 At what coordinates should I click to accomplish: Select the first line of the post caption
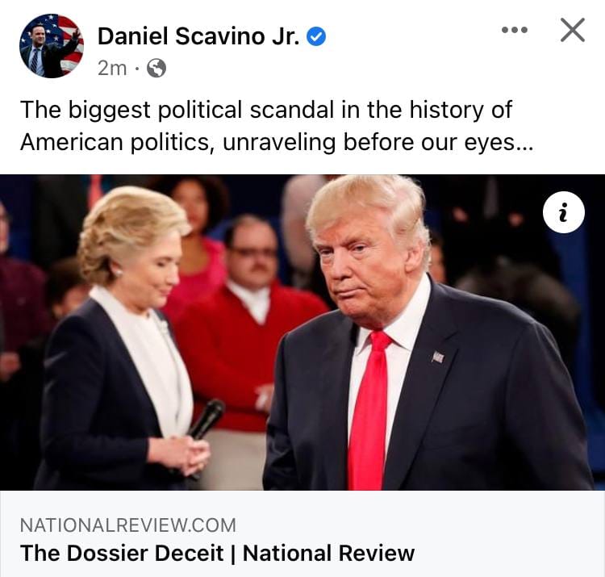[266, 110]
